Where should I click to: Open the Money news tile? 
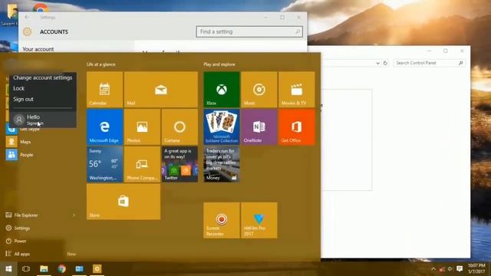click(222, 164)
